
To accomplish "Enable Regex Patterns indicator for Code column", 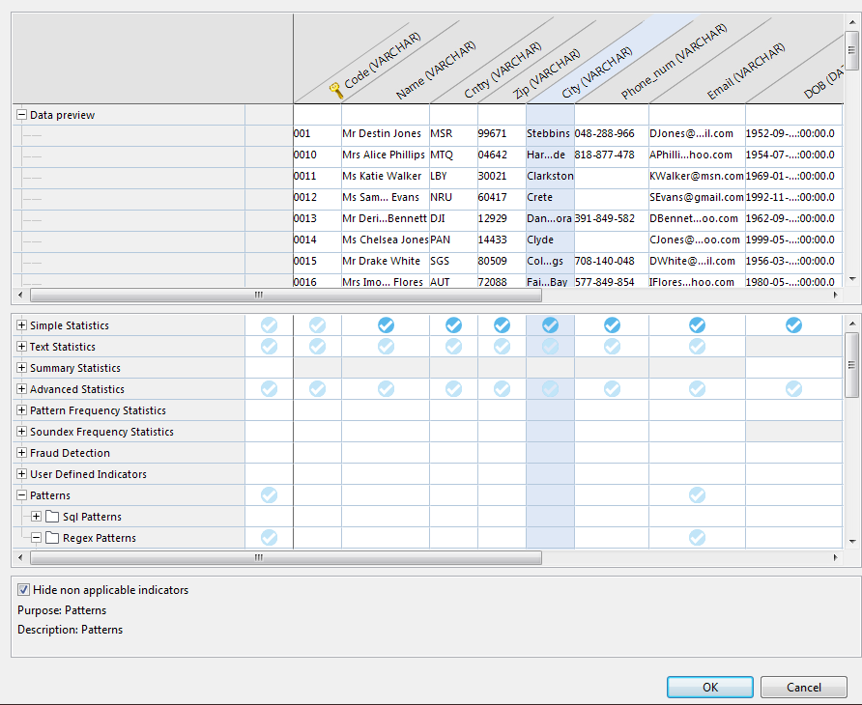I will [x=317, y=537].
